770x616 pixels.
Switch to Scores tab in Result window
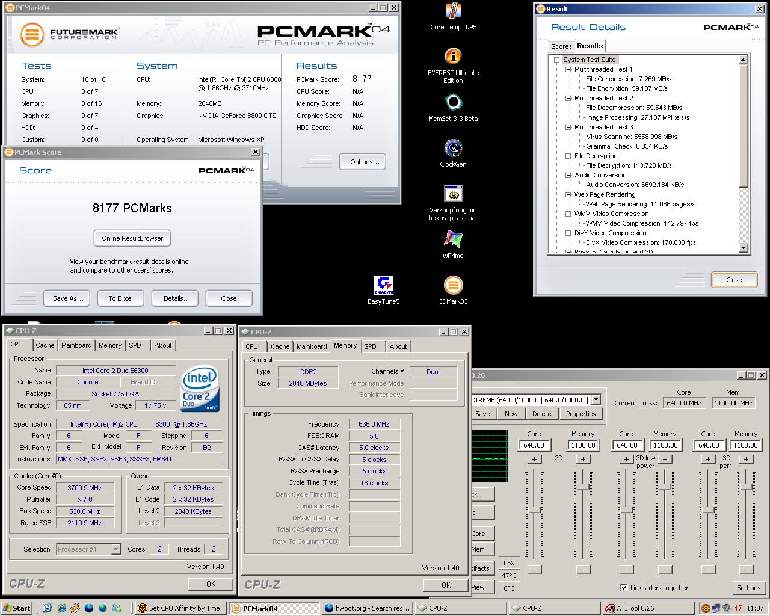(x=561, y=46)
